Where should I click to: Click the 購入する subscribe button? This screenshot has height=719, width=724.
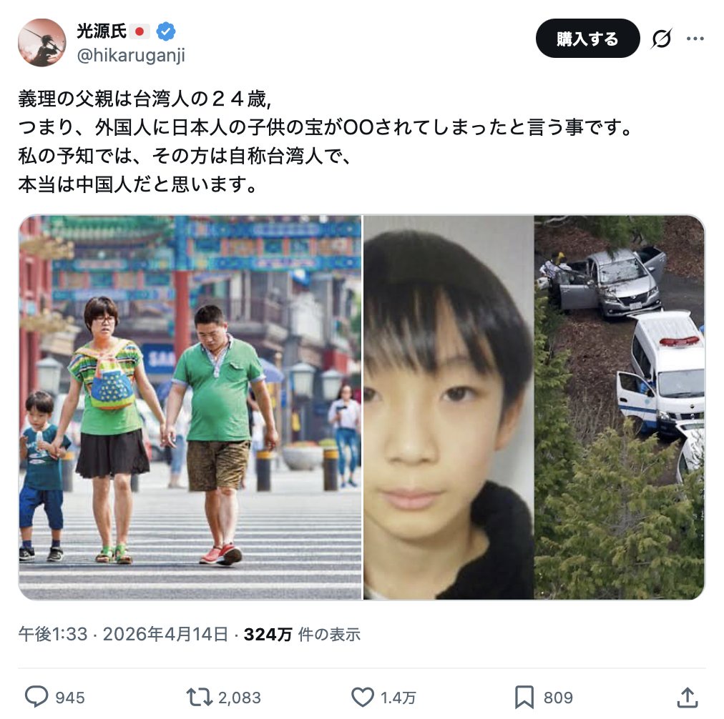coord(587,39)
